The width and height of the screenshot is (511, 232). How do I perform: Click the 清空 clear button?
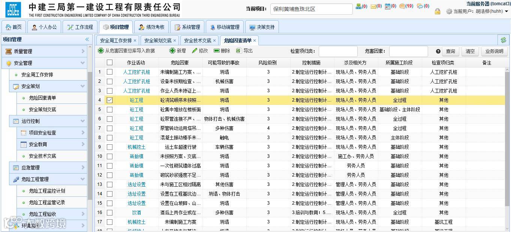point(470,51)
